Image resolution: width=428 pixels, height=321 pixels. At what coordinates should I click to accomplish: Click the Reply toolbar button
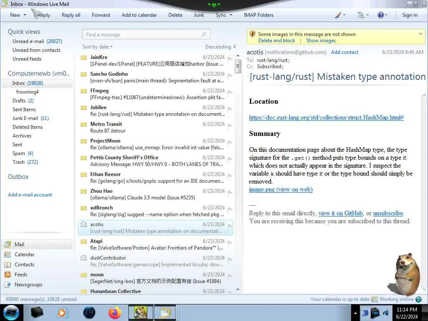pyautogui.click(x=43, y=15)
